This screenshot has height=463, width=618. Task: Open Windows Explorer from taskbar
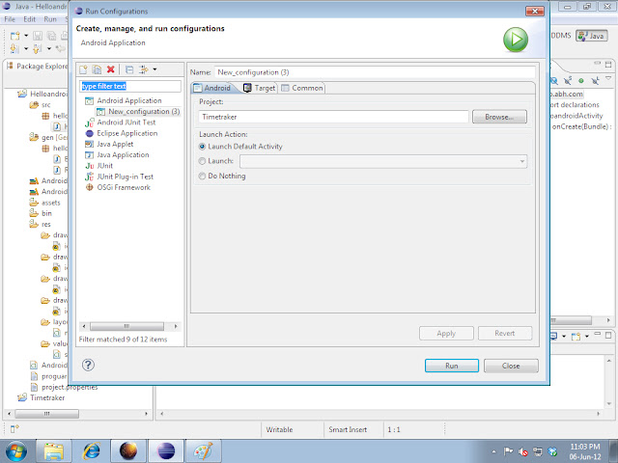click(54, 450)
